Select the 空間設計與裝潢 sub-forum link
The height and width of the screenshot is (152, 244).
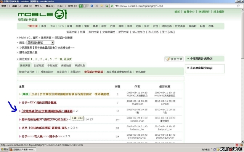coord(93,72)
